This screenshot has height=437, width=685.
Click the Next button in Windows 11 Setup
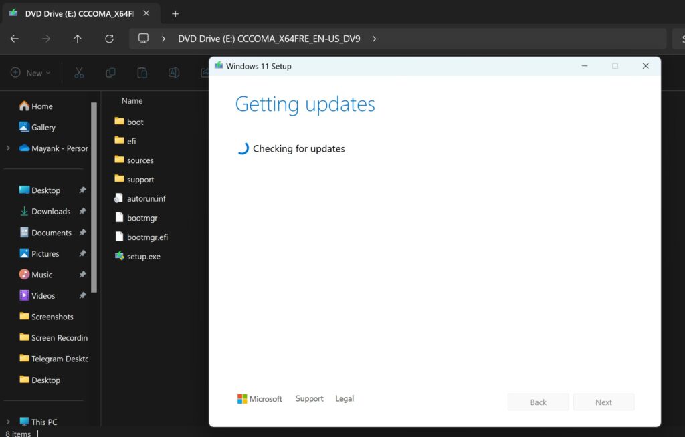tap(603, 402)
